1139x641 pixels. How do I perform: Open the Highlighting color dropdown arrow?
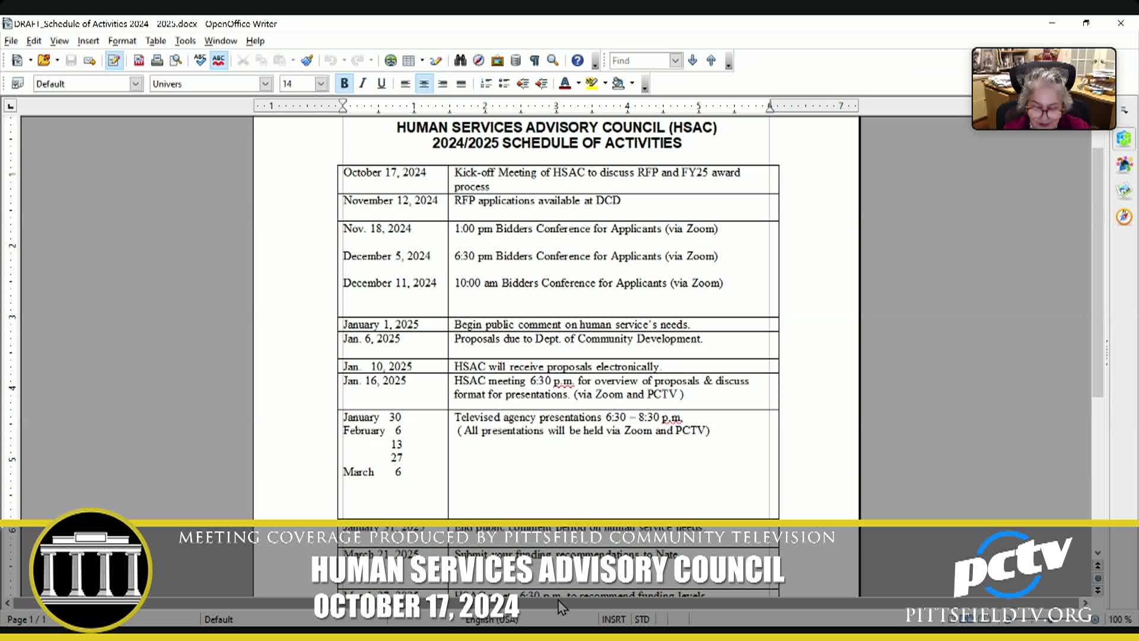pyautogui.click(x=605, y=84)
